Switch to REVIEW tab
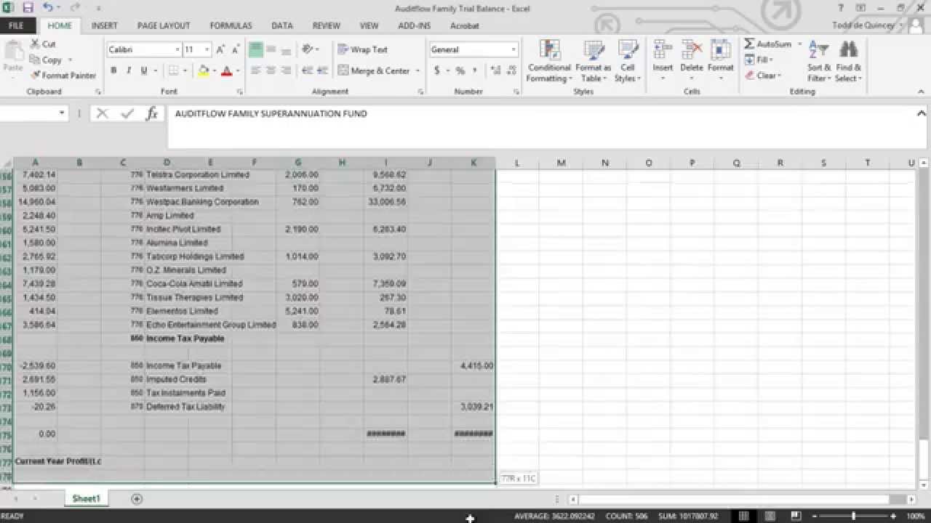931x523 pixels. point(327,25)
